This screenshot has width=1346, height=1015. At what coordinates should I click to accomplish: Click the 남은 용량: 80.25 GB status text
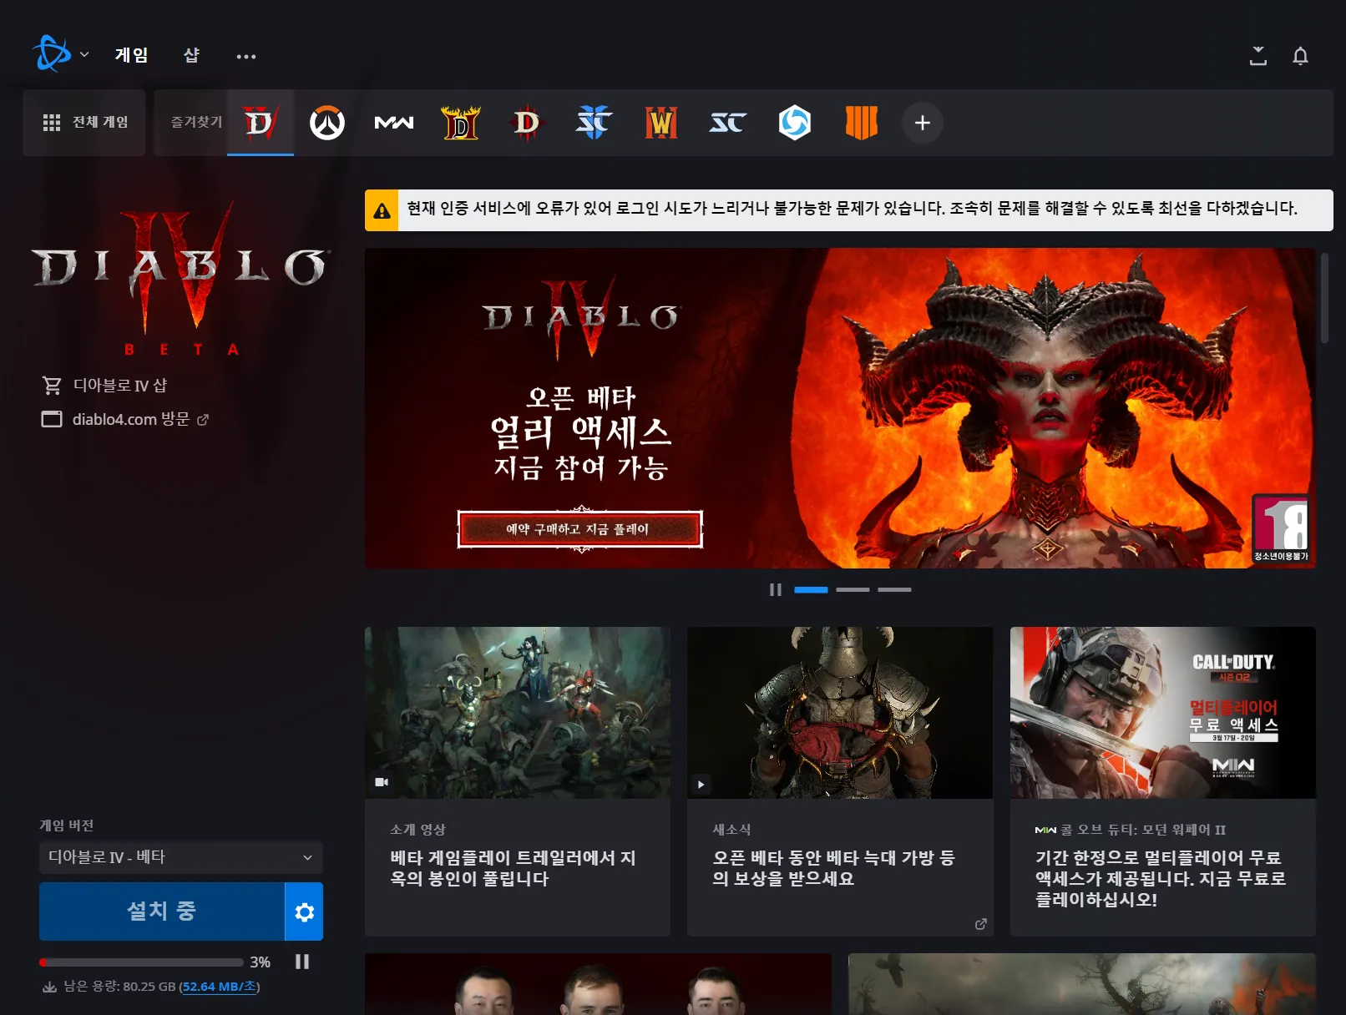pyautogui.click(x=119, y=987)
